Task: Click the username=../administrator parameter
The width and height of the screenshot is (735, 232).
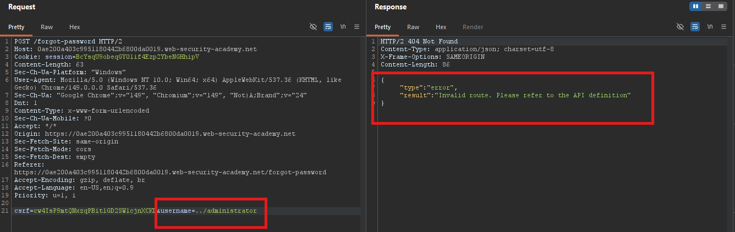Action: (209, 211)
